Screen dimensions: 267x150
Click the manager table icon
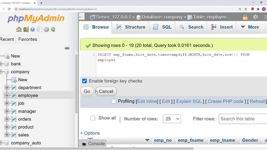14,111
